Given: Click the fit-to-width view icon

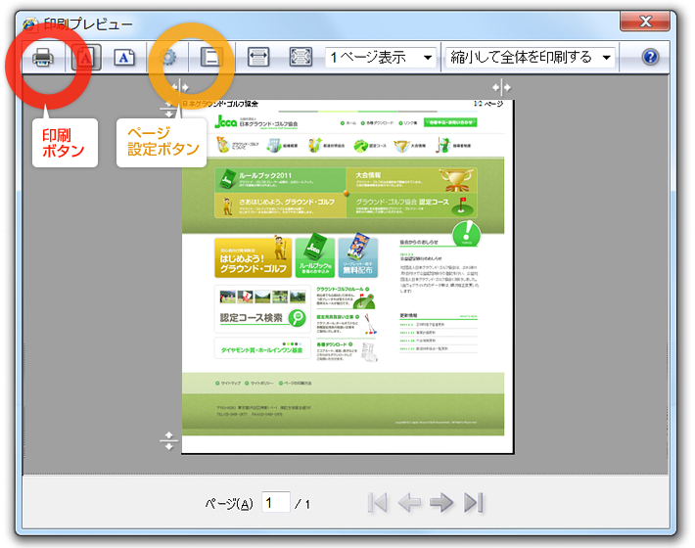Looking at the screenshot, I should pyautogui.click(x=258, y=58).
